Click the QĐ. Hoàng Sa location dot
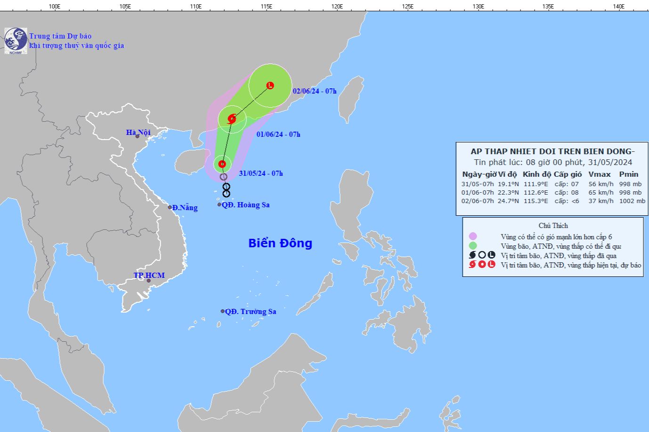This screenshot has height=432, width=649. coord(219,204)
